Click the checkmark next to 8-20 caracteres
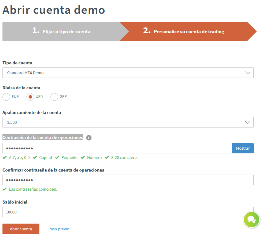 (x=107, y=157)
